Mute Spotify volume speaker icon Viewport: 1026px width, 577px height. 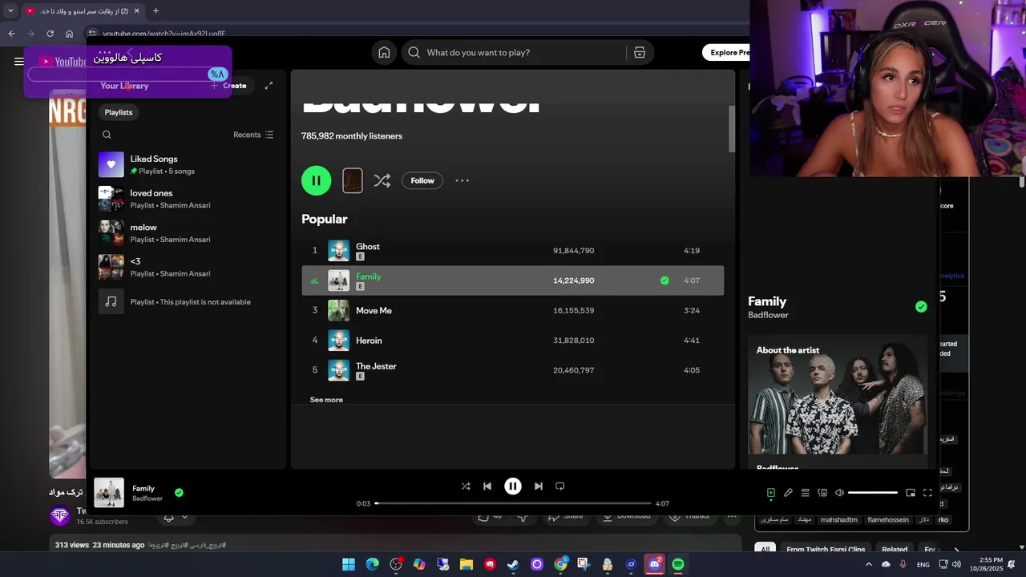[x=839, y=493]
